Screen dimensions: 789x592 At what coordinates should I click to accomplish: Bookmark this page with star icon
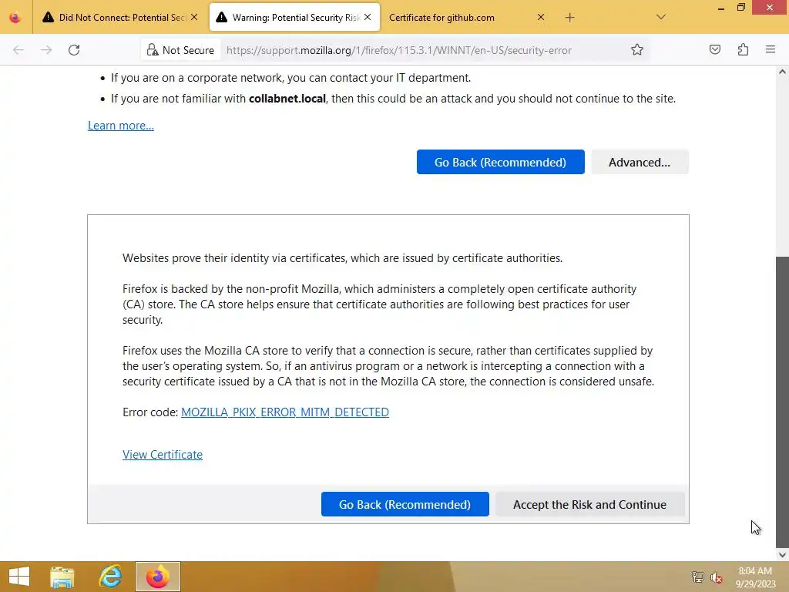pyautogui.click(x=637, y=49)
